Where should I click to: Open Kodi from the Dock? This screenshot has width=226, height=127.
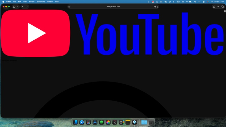(134, 122)
